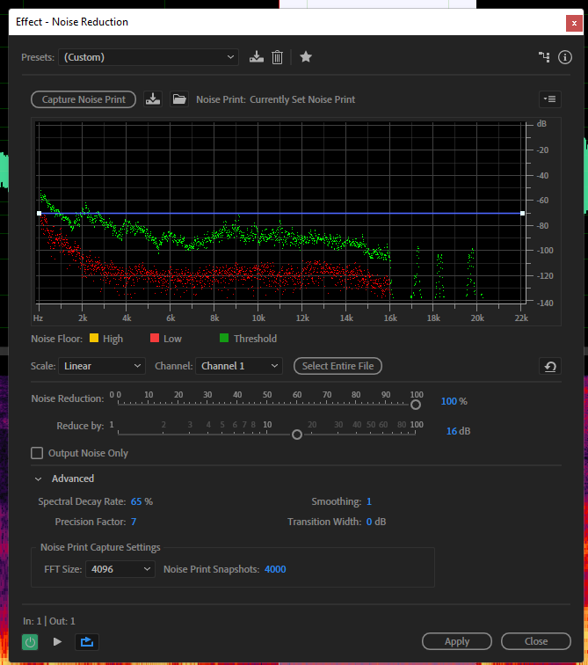Play preview of the effect
The image size is (588, 665).
tap(57, 641)
